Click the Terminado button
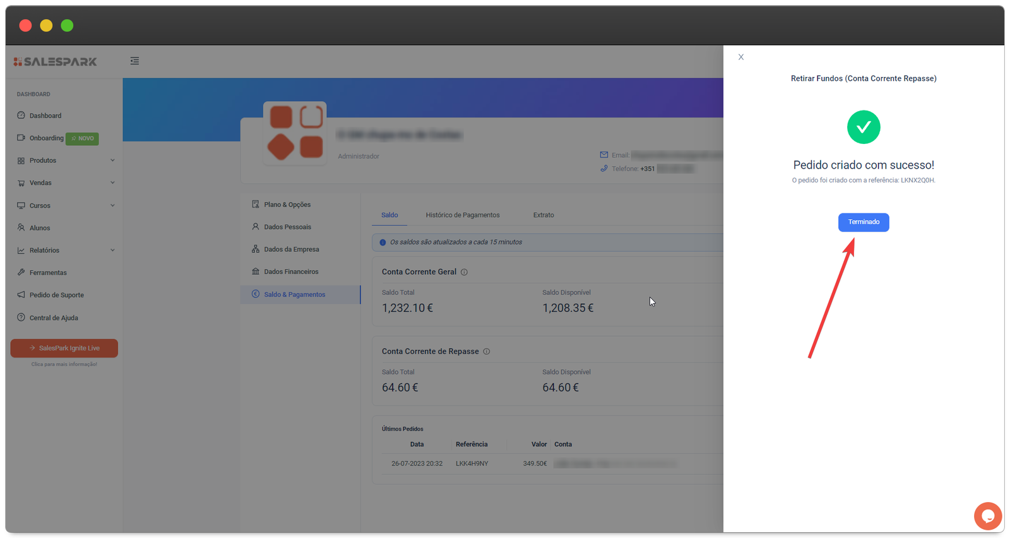1010x538 pixels. tap(863, 222)
